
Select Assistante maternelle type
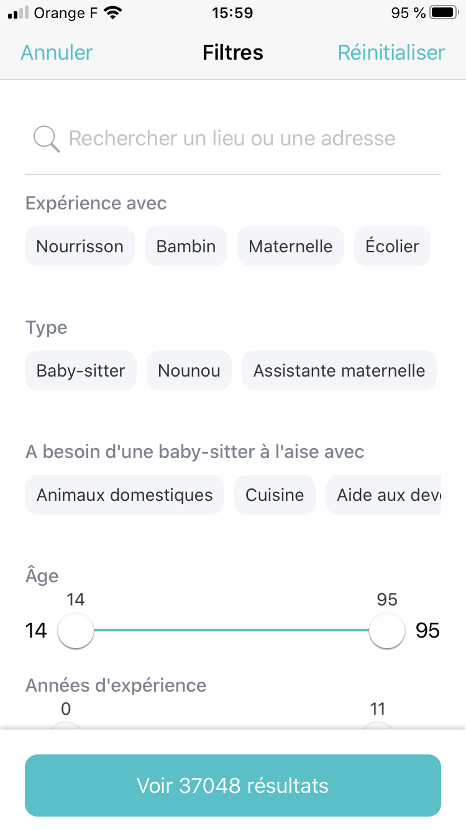[339, 371]
